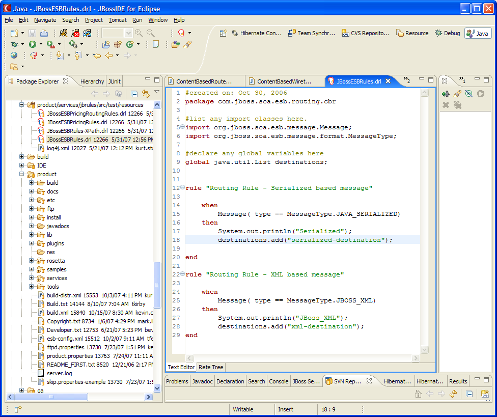
Task: Switch to the Rete Tree tab
Action: [211, 367]
